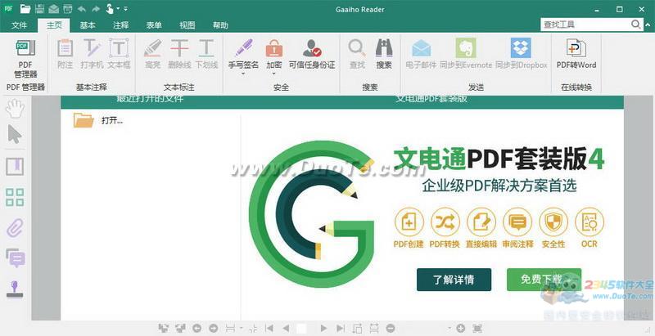The width and height of the screenshot is (655, 336).
Task: Click the OCR feature circle
Action: 589,222
